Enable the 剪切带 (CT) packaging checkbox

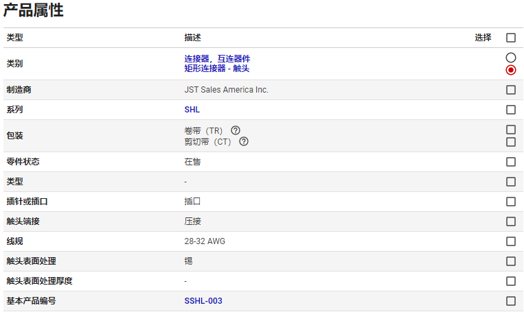point(510,142)
